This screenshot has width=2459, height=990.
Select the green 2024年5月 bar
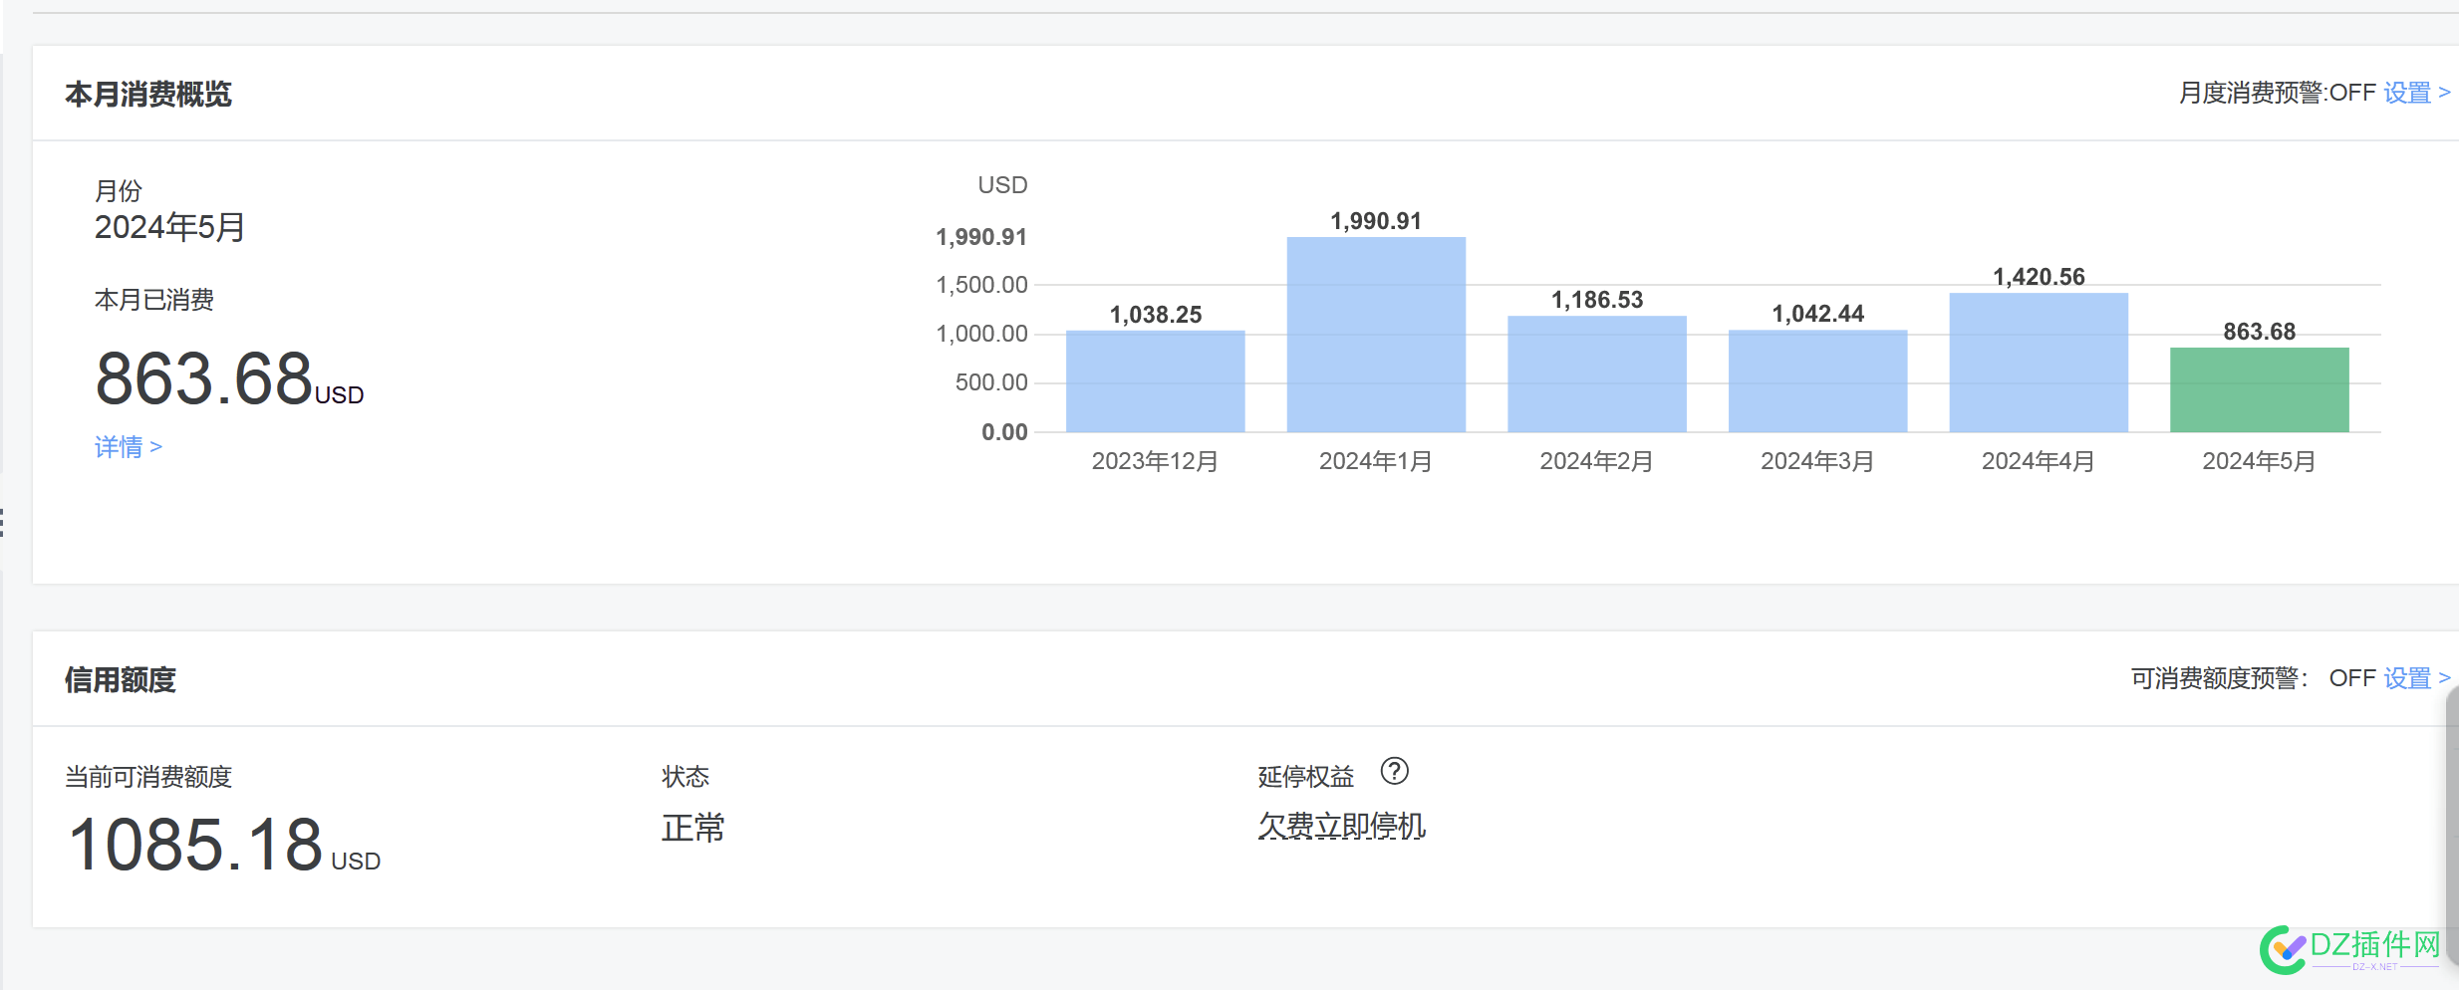pyautogui.click(x=2260, y=390)
